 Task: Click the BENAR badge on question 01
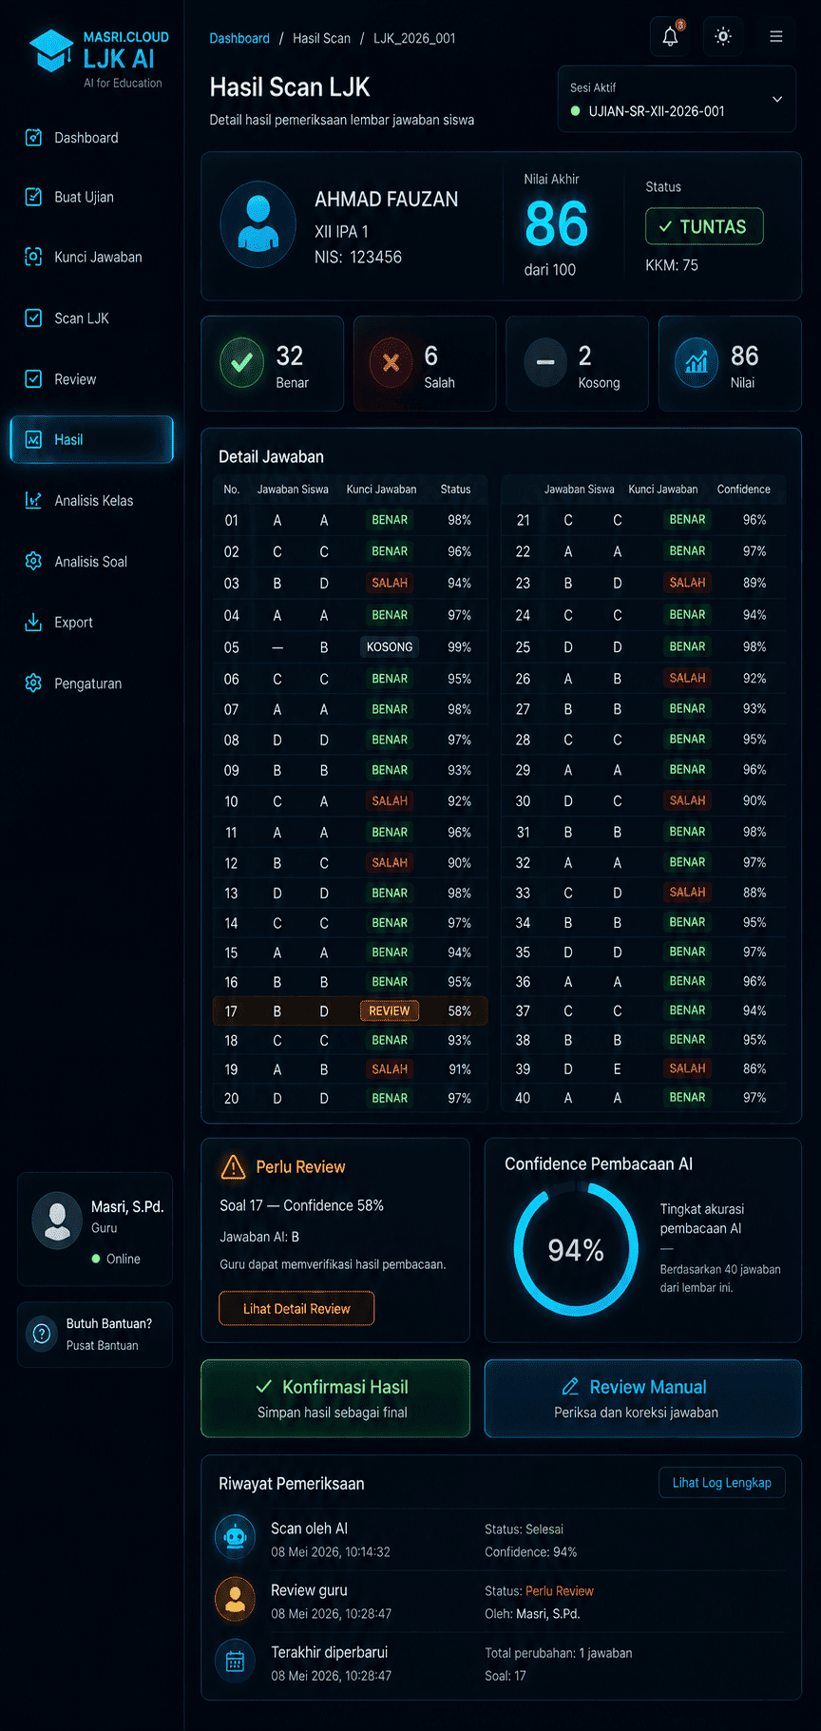coord(390,520)
